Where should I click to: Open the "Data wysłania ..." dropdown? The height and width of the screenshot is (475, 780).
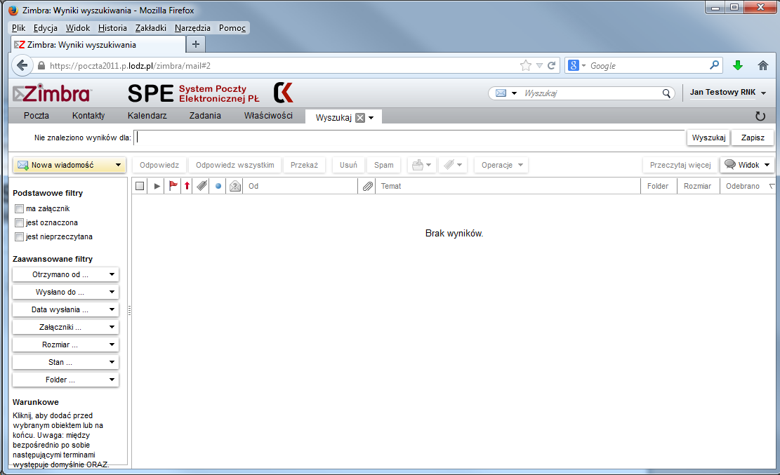65,309
